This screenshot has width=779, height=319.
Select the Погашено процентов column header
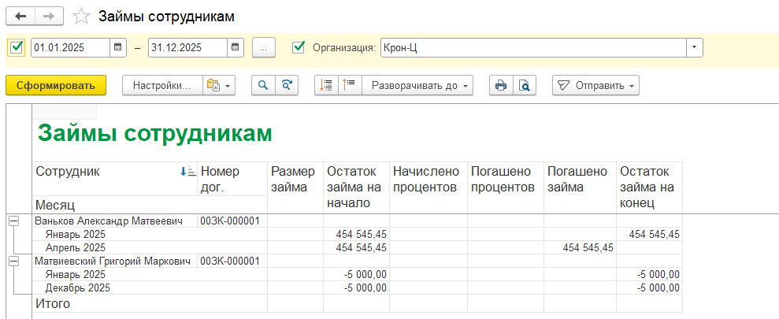click(x=505, y=187)
